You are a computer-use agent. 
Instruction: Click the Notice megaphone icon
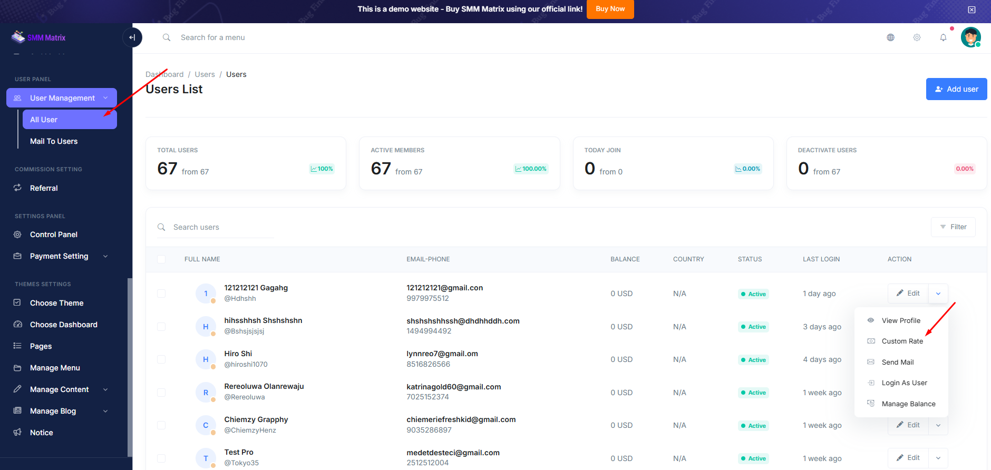(17, 433)
